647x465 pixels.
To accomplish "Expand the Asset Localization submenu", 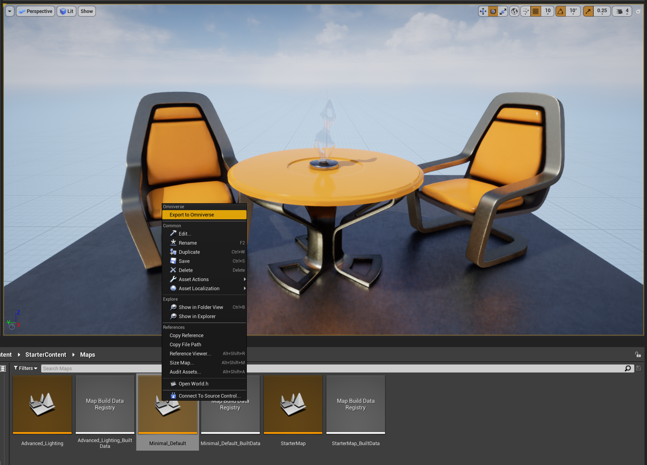I will 204,289.
